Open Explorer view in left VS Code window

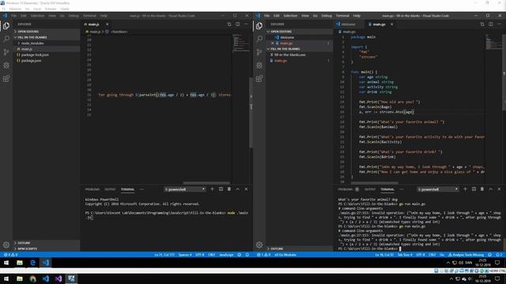pyautogui.click(x=6, y=26)
